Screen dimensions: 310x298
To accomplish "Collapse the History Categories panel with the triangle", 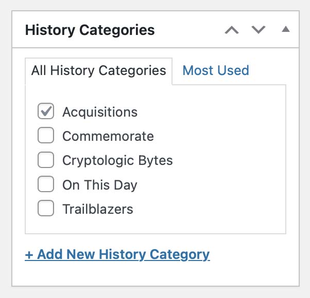I will tap(286, 30).
